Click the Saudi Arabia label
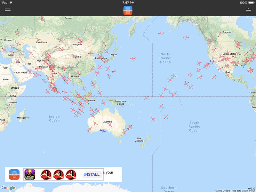256x192 pixels. [20, 73]
